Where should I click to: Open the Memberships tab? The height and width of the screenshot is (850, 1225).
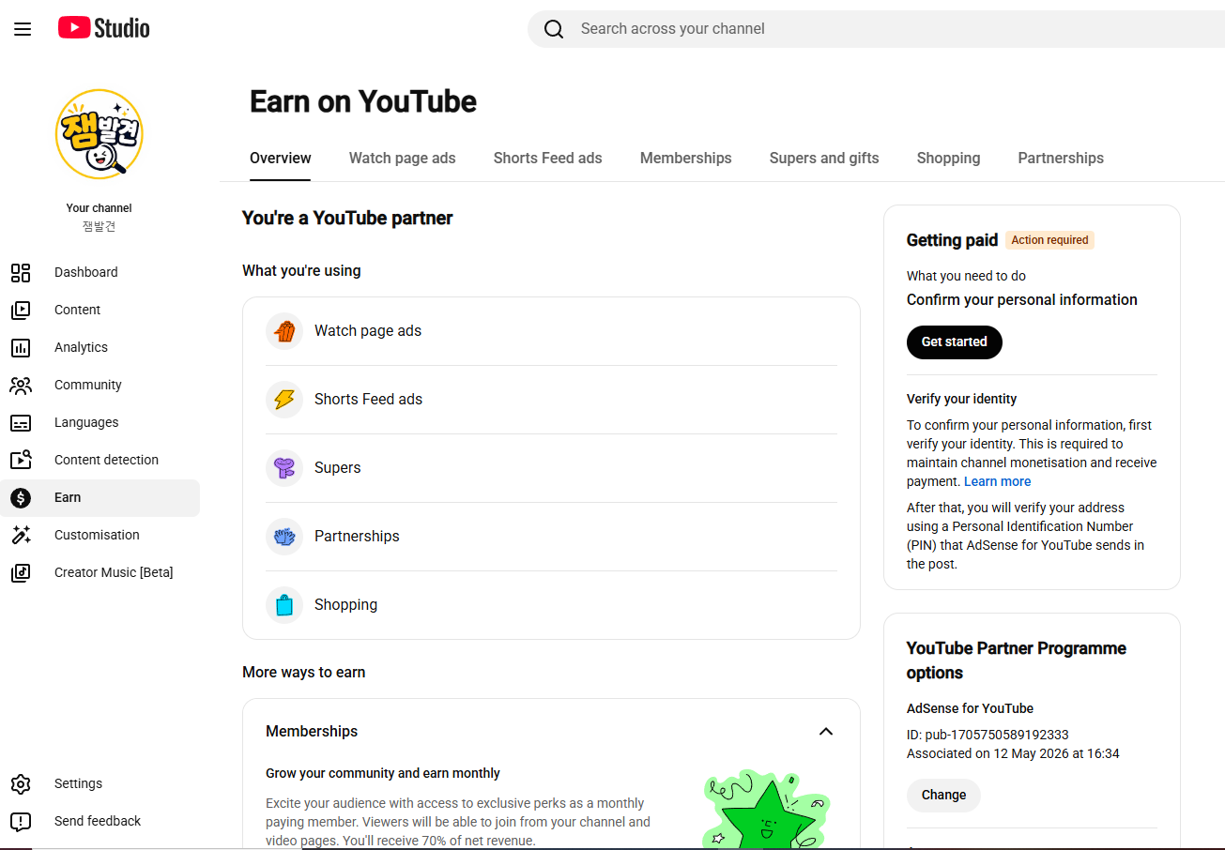686,158
